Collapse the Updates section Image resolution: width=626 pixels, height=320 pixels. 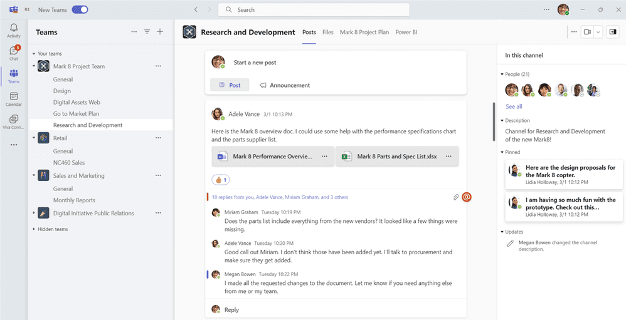coord(502,232)
